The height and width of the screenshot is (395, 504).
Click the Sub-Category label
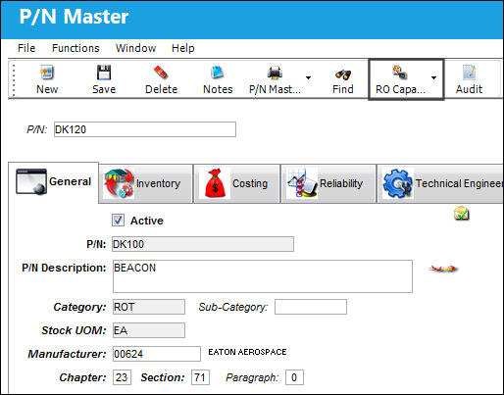(233, 307)
